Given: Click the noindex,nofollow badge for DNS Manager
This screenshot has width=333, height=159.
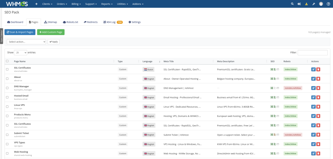Looking at the screenshot, I should coord(293,88).
